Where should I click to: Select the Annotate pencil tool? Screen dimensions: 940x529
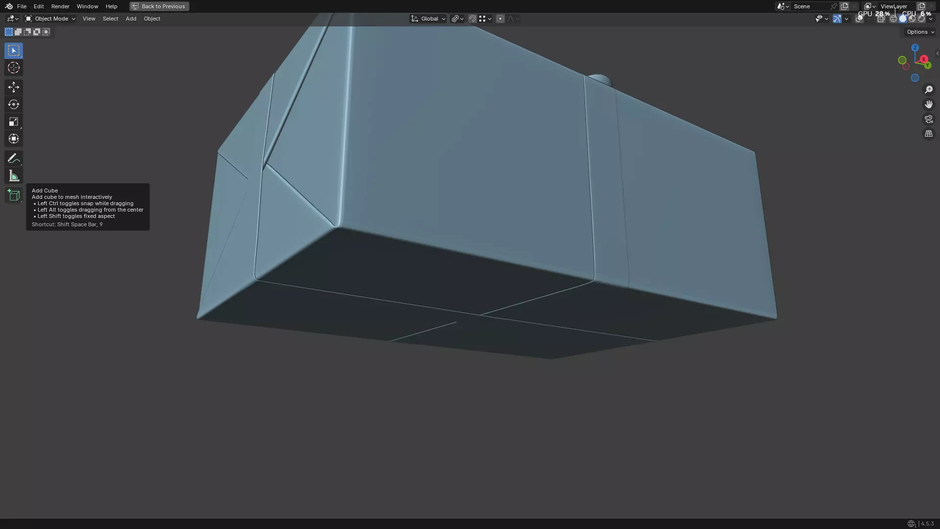coord(14,158)
